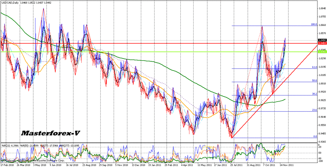Click the 0.9640 price axis label
327x167 pixels.
(x=322, y=117)
